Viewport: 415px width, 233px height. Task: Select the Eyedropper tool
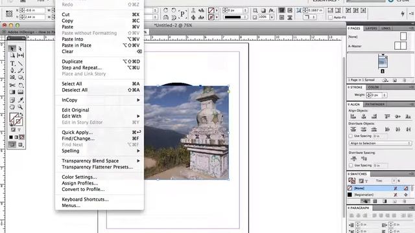coord(20,100)
